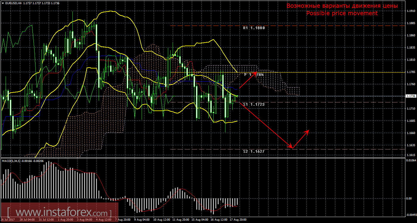Click the 0.01064 MACD scale value
This screenshot has width=417, height=223.
pos(411,161)
